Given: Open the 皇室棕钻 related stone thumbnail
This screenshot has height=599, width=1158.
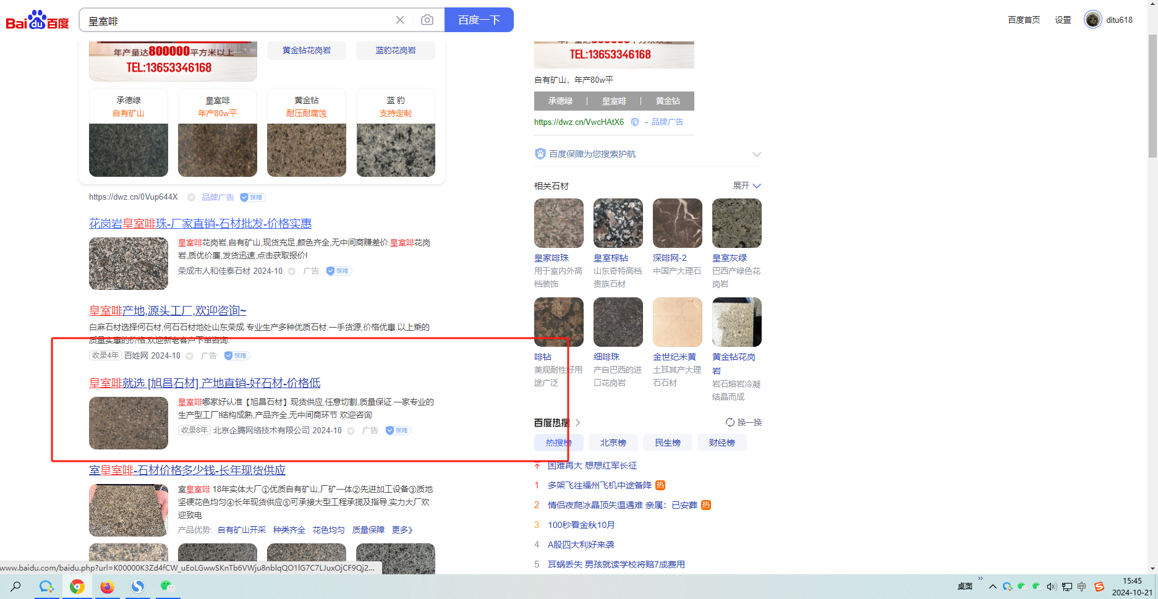Looking at the screenshot, I should [x=618, y=223].
